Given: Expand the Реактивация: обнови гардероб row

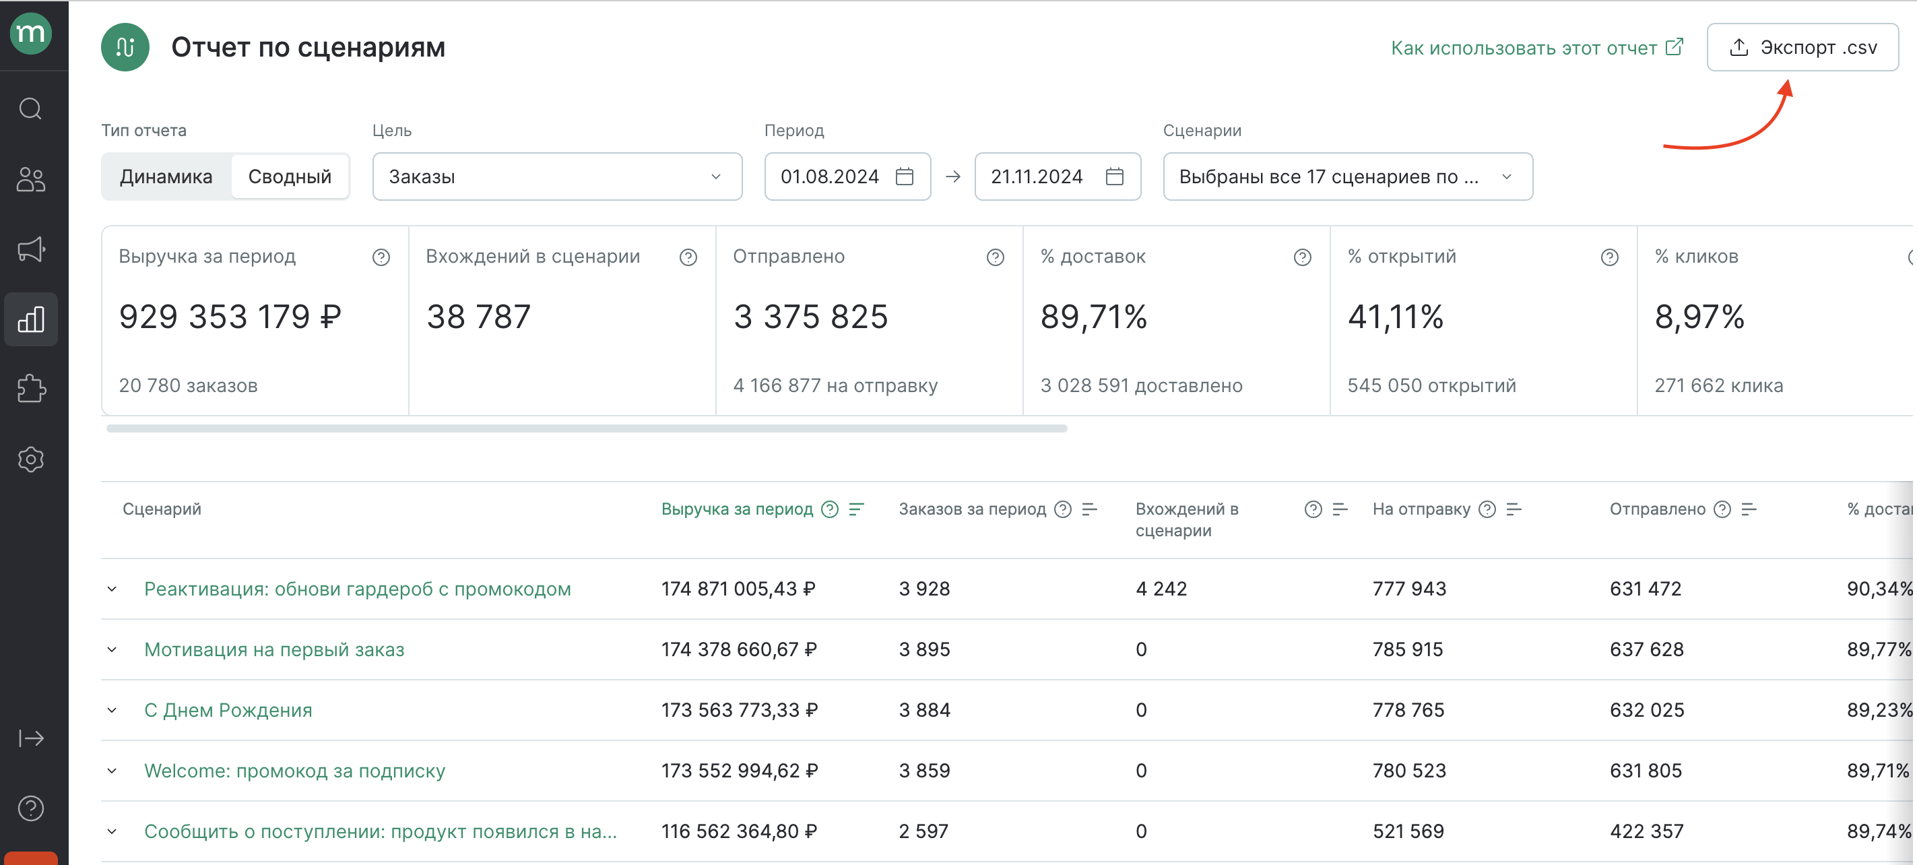Looking at the screenshot, I should pos(112,589).
